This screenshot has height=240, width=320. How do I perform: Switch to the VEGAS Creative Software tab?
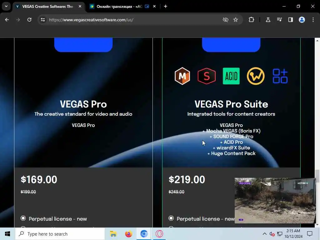(47, 6)
